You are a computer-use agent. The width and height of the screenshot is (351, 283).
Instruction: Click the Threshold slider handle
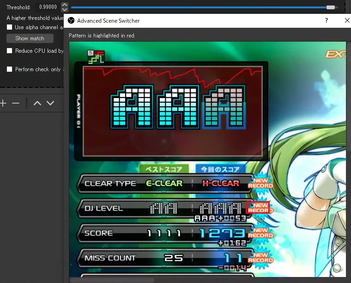[x=330, y=7]
